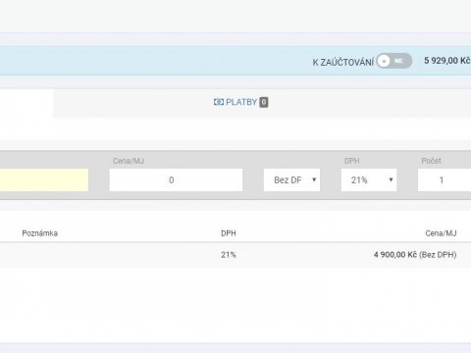The image size is (471, 353).
Task: Click the 4 900,00 Kč price cell
Action: pyautogui.click(x=415, y=255)
